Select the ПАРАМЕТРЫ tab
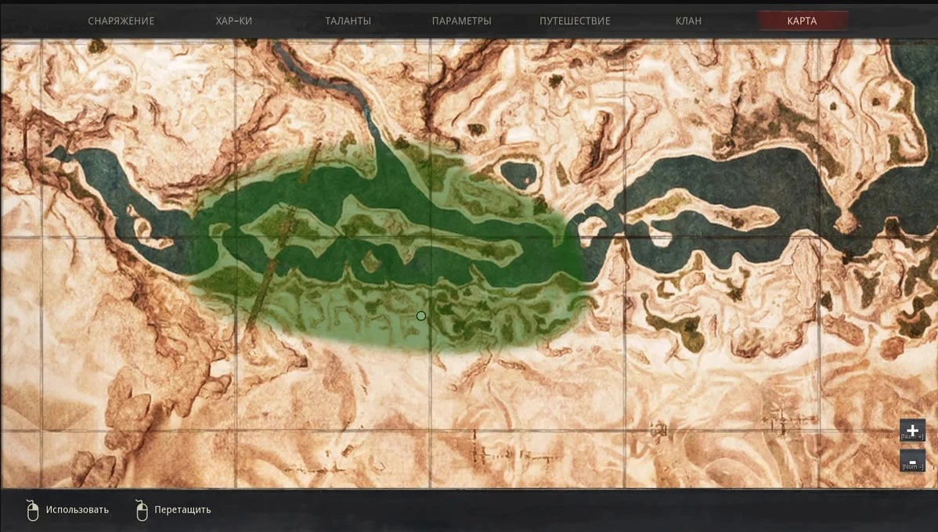Image resolution: width=938 pixels, height=532 pixels. (x=461, y=21)
